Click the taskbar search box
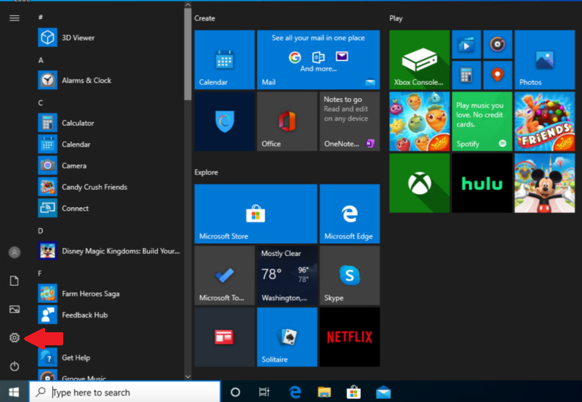 [x=131, y=393]
